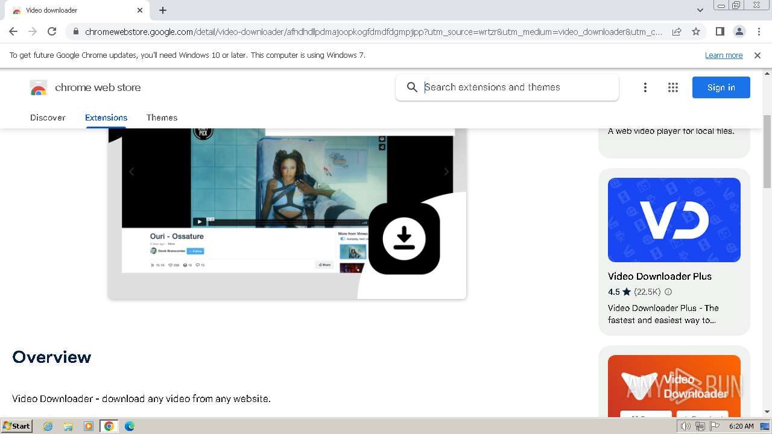This screenshot has height=434, width=772.
Task: Dismiss the Chrome update notification bar
Action: coord(758,55)
